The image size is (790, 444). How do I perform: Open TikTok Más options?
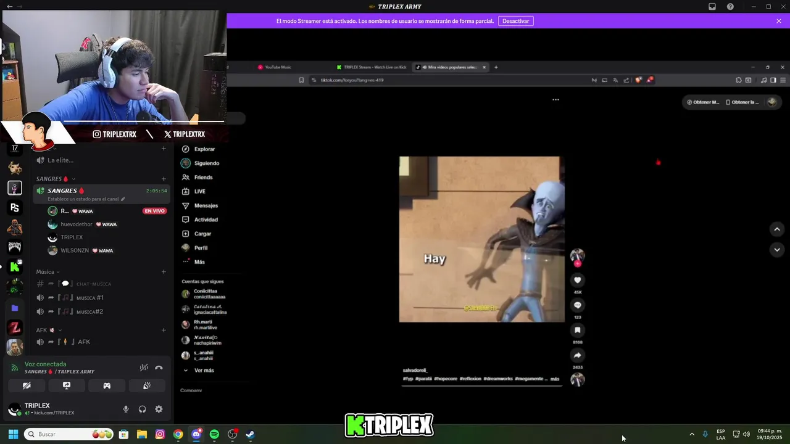[193, 262]
